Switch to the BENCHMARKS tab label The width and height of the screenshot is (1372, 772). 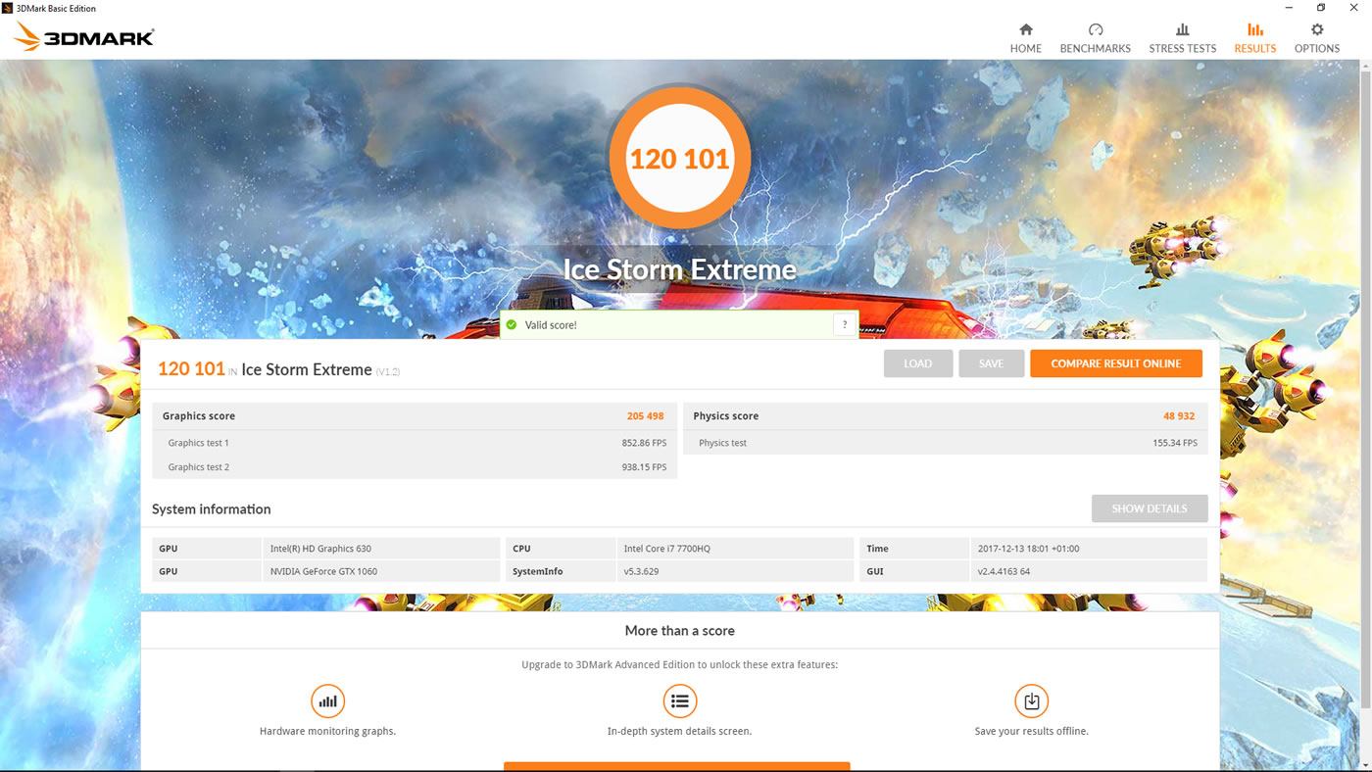tap(1096, 48)
